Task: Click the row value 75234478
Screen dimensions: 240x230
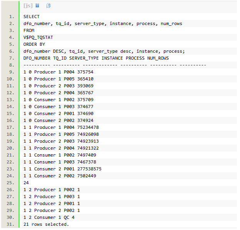Action: click(88, 127)
